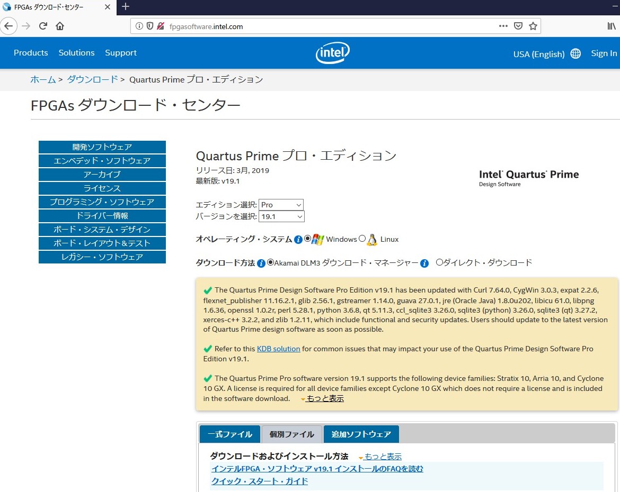Close the FPGAs download center tab
This screenshot has height=492, width=620.
(x=107, y=7)
